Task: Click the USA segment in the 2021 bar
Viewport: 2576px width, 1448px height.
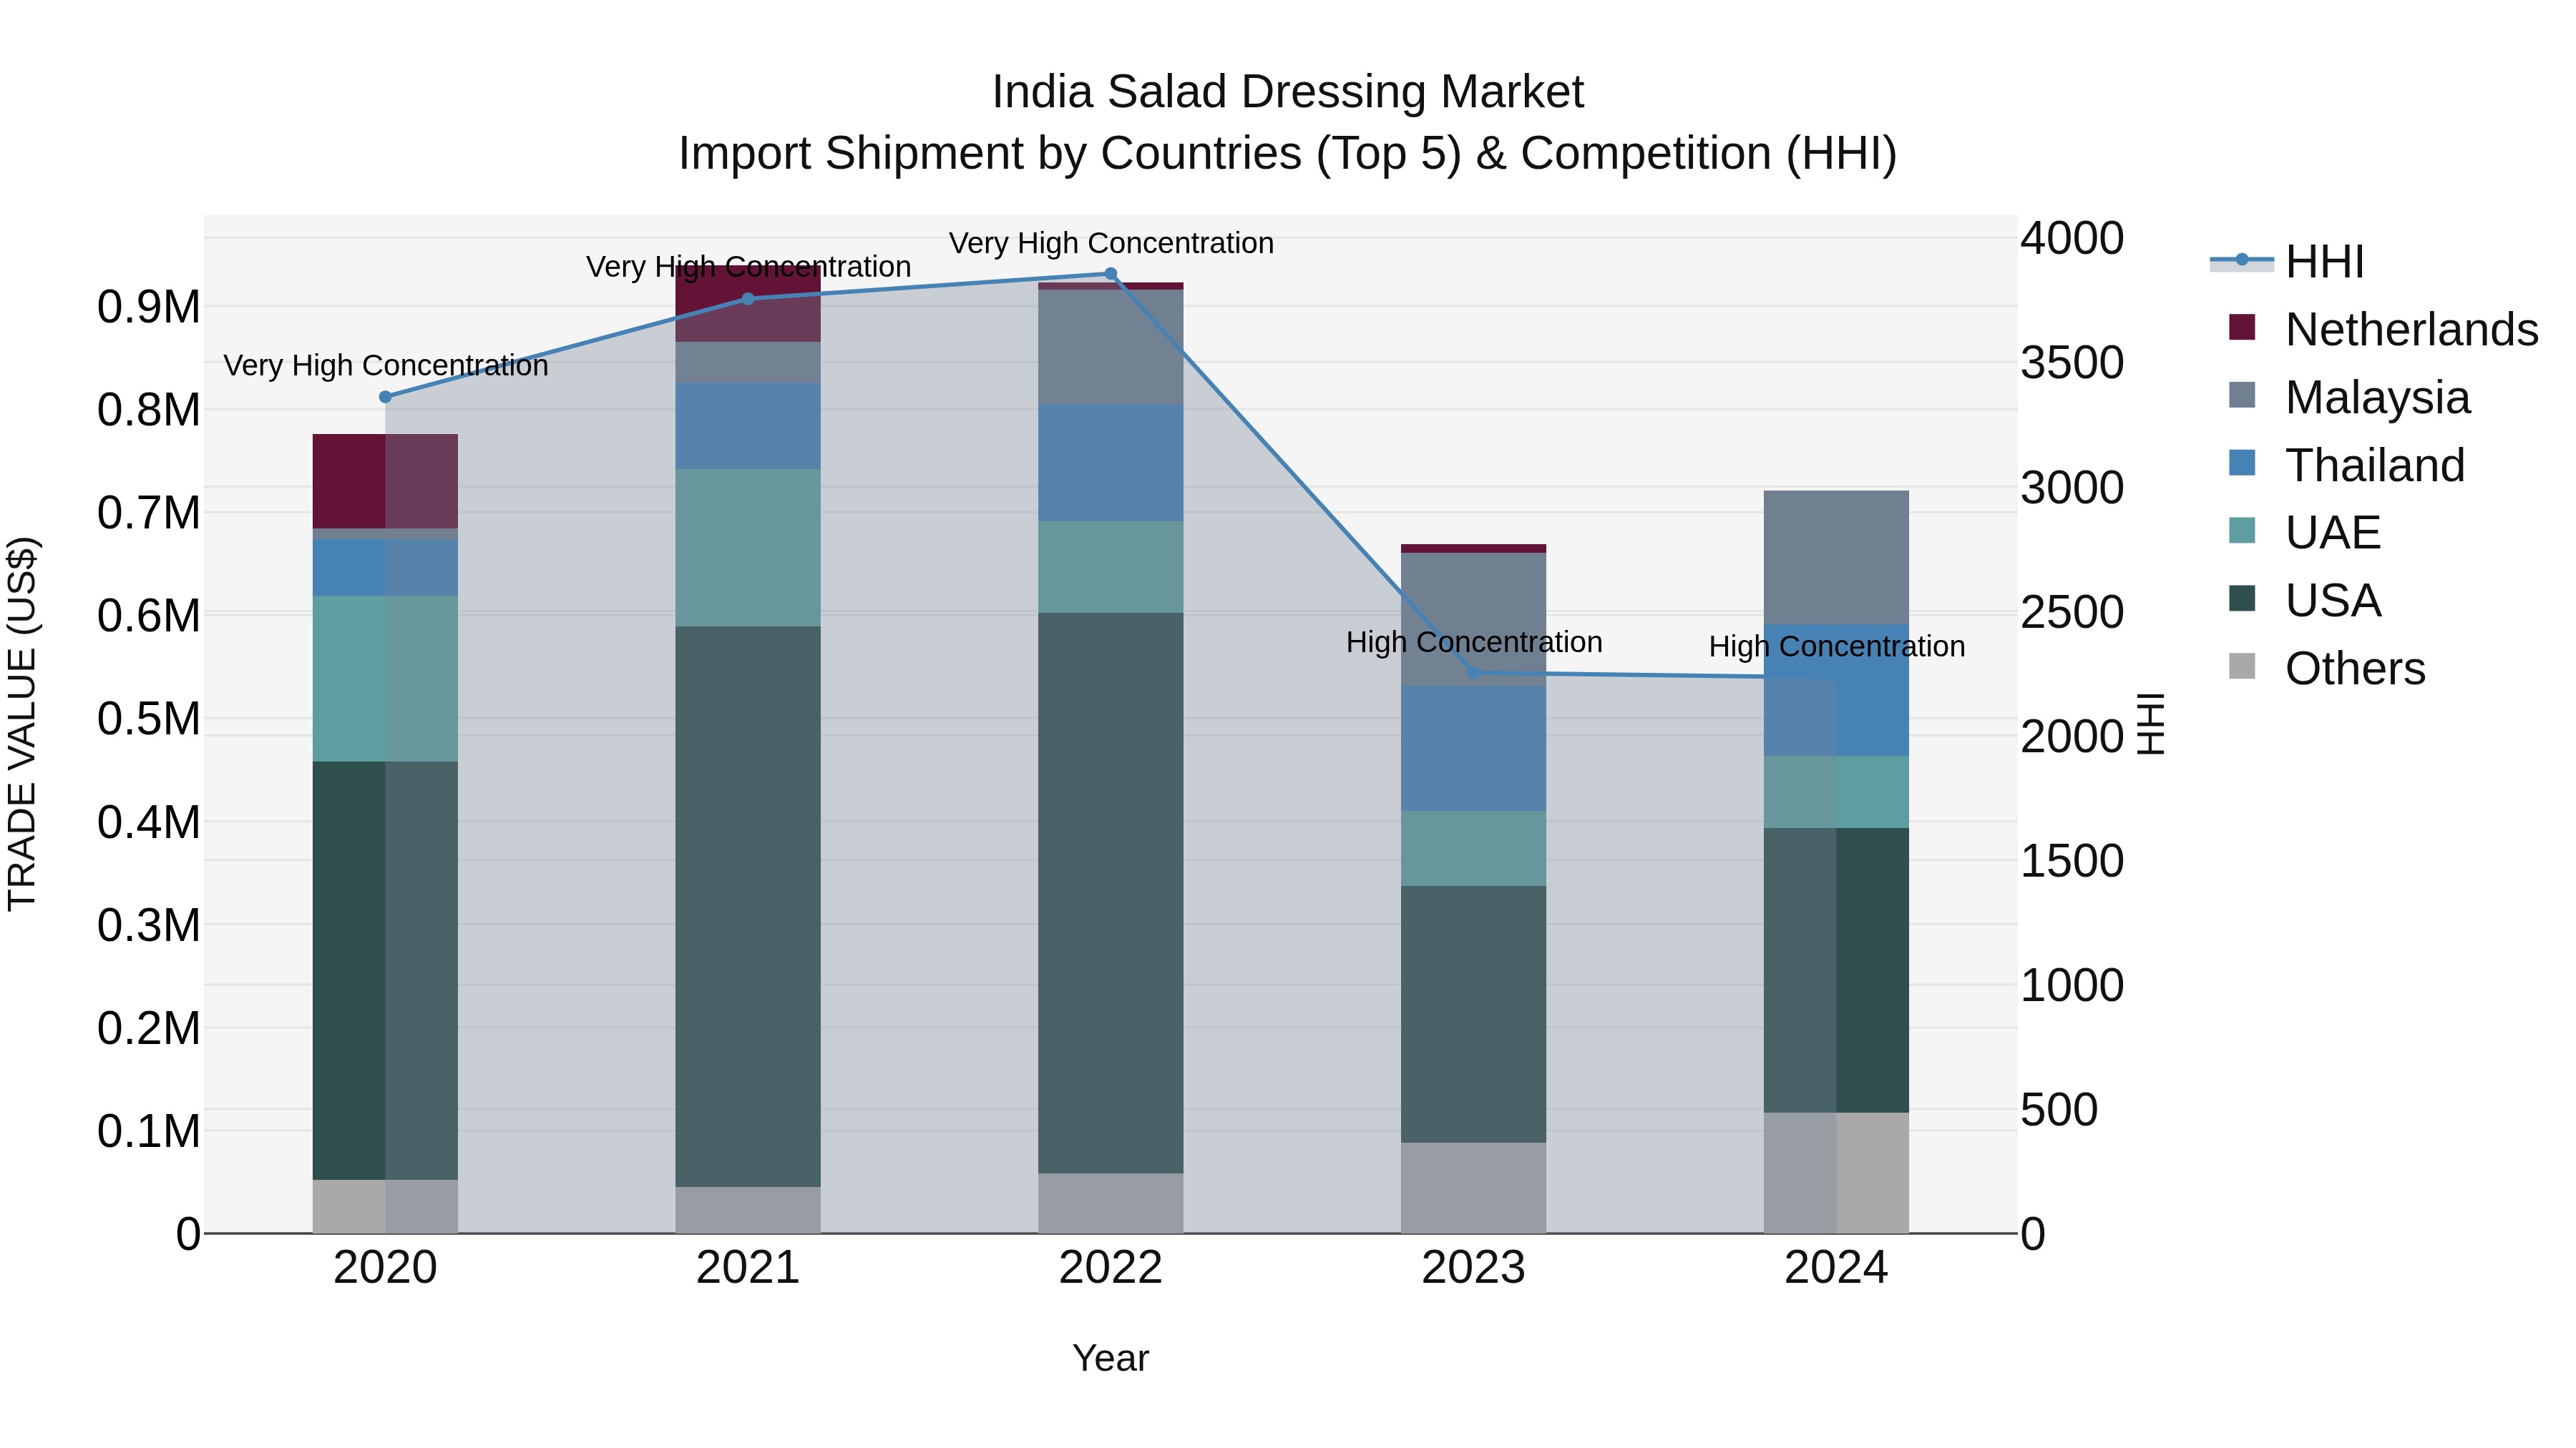Action: click(748, 907)
